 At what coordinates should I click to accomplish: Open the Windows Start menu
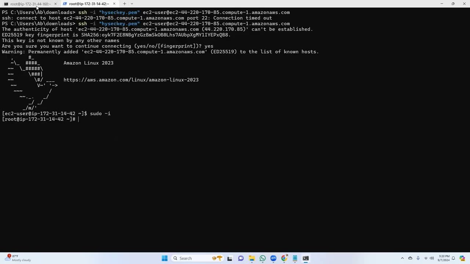point(164,258)
